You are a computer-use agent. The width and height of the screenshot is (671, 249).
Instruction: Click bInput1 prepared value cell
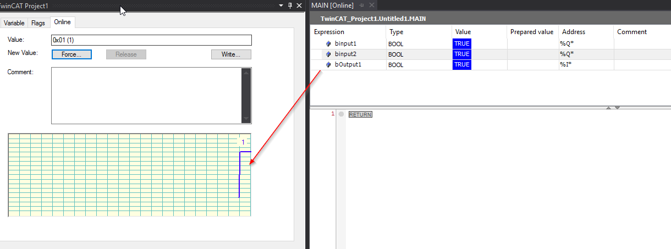[x=532, y=43]
